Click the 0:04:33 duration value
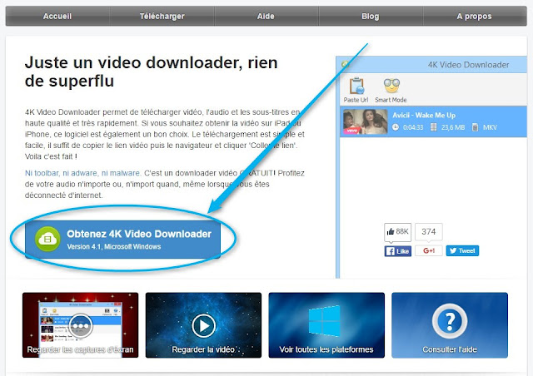 coord(413,127)
